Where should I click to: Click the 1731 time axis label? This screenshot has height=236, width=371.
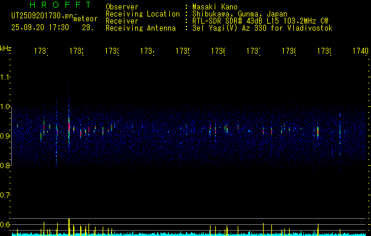tap(41, 51)
